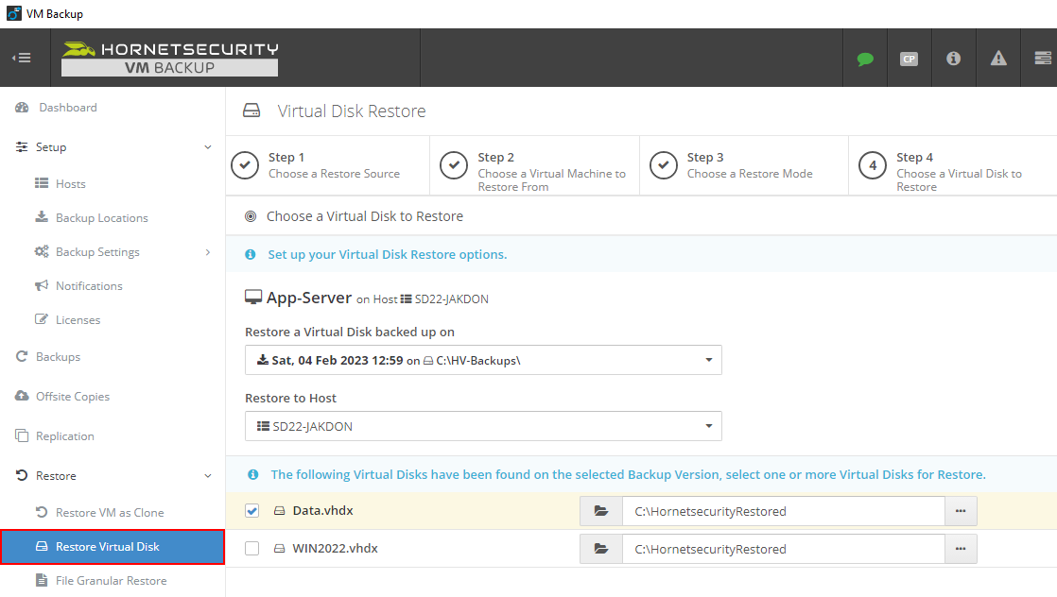1057x597 pixels.
Task: Collapse the sidebar with the hamburger icon
Action: [x=21, y=58]
